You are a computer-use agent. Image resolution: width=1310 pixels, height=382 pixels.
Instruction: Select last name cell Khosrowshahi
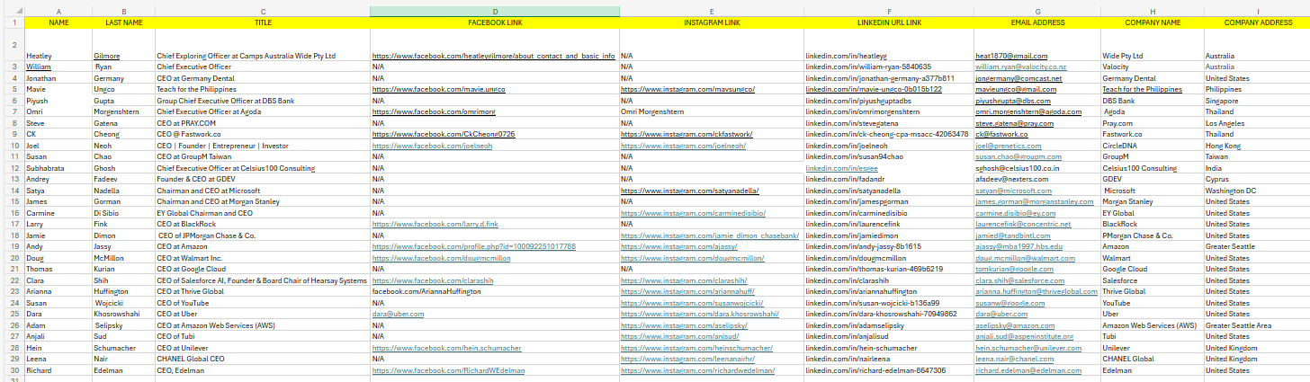[x=123, y=314]
